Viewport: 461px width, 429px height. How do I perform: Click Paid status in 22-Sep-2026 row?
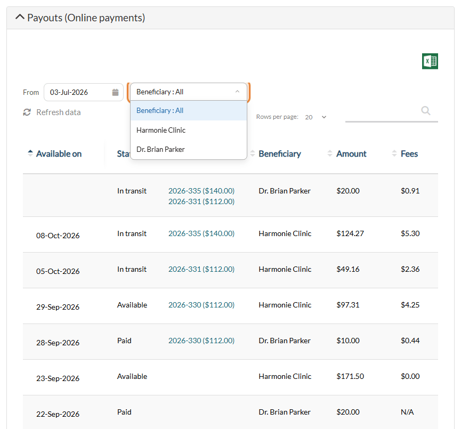pos(124,412)
